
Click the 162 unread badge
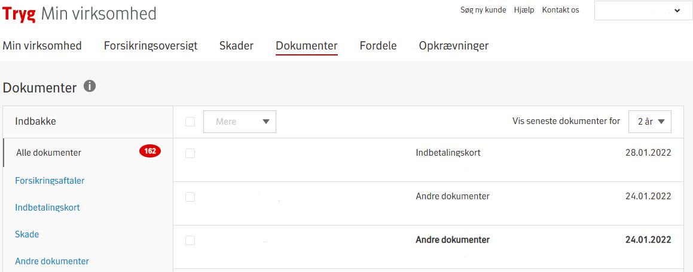click(150, 152)
